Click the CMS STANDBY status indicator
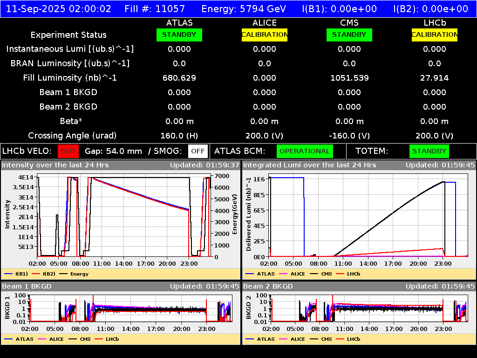 click(x=349, y=34)
